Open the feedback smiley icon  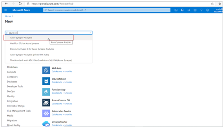coord(208,10)
